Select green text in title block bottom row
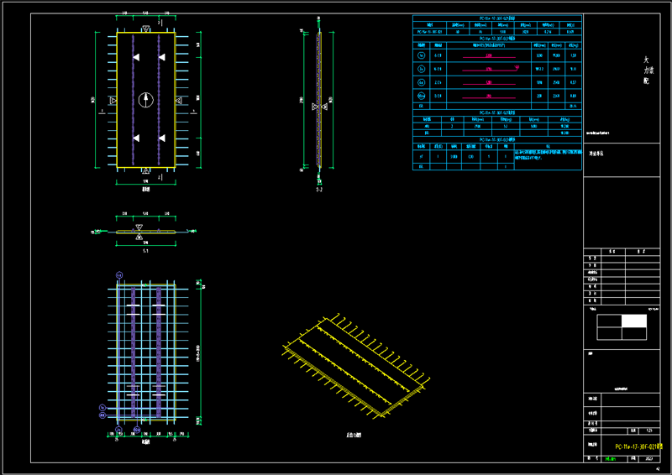The width and height of the screenshot is (672, 475). coord(611,459)
